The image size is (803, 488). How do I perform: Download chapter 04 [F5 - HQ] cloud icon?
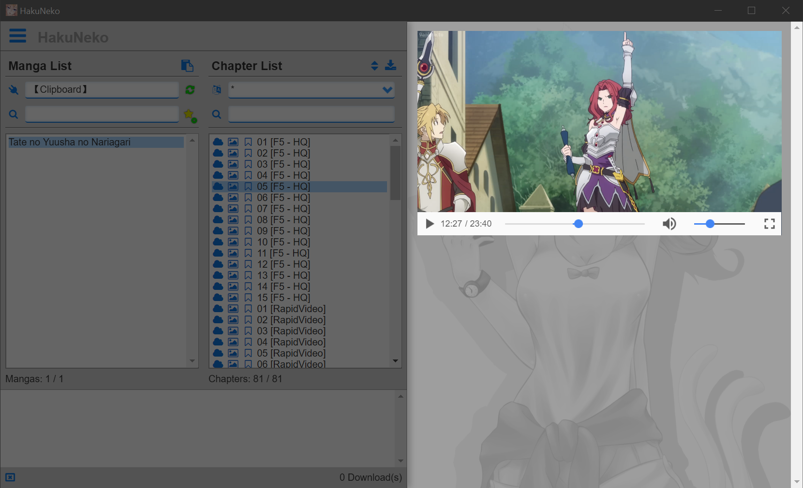point(218,175)
